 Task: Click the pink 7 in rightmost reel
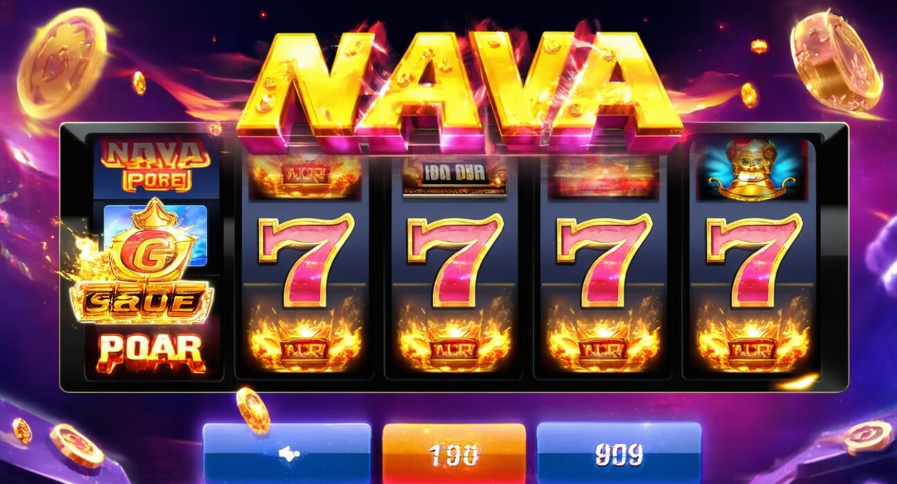click(754, 258)
